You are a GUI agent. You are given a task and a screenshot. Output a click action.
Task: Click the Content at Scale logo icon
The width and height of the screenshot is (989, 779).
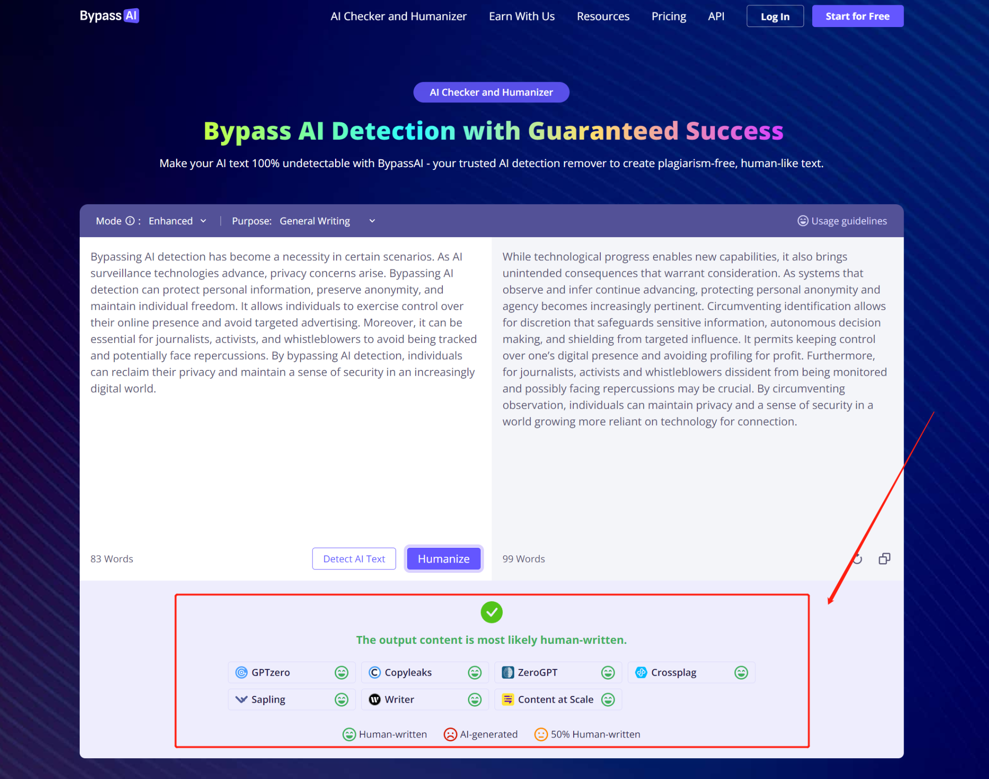pos(508,699)
